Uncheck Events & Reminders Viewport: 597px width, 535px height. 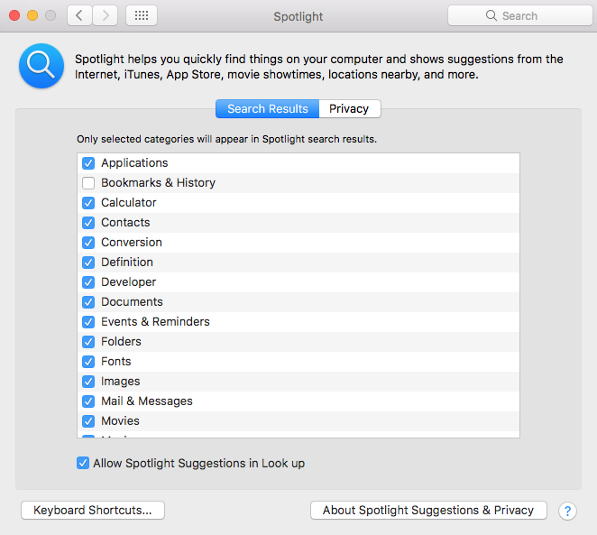[88, 322]
